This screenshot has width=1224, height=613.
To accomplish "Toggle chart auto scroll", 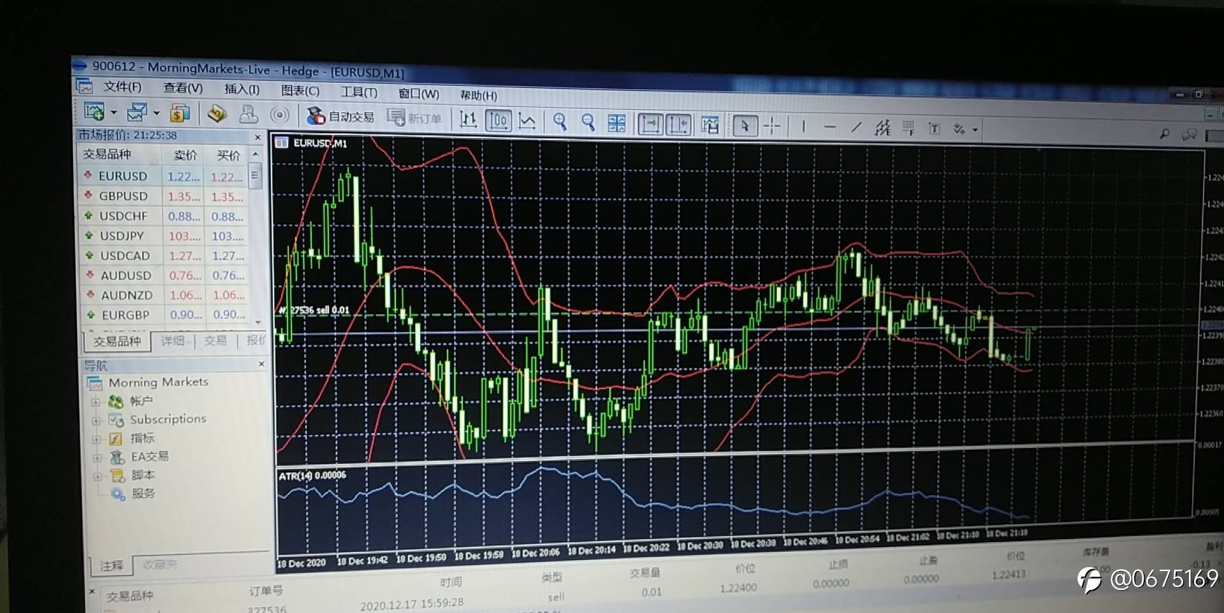I will [x=650, y=123].
